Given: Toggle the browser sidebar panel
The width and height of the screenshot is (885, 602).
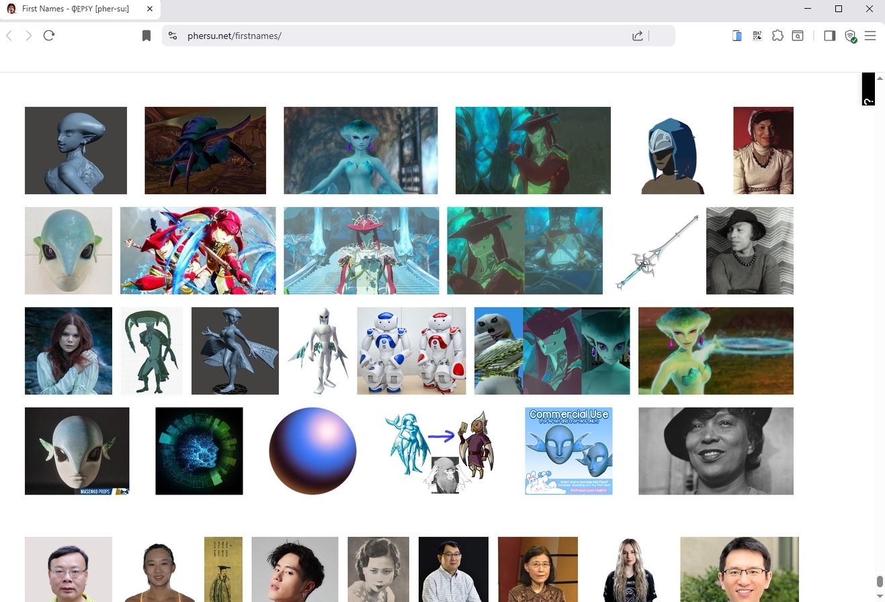Looking at the screenshot, I should (829, 36).
